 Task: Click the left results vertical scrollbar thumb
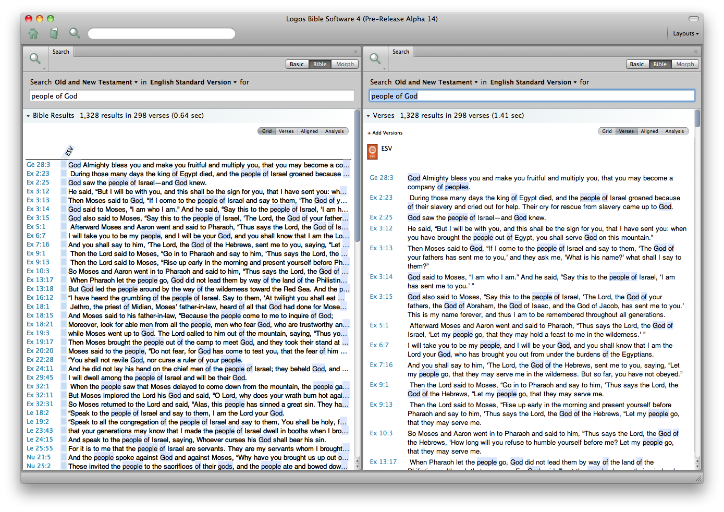tap(358, 175)
